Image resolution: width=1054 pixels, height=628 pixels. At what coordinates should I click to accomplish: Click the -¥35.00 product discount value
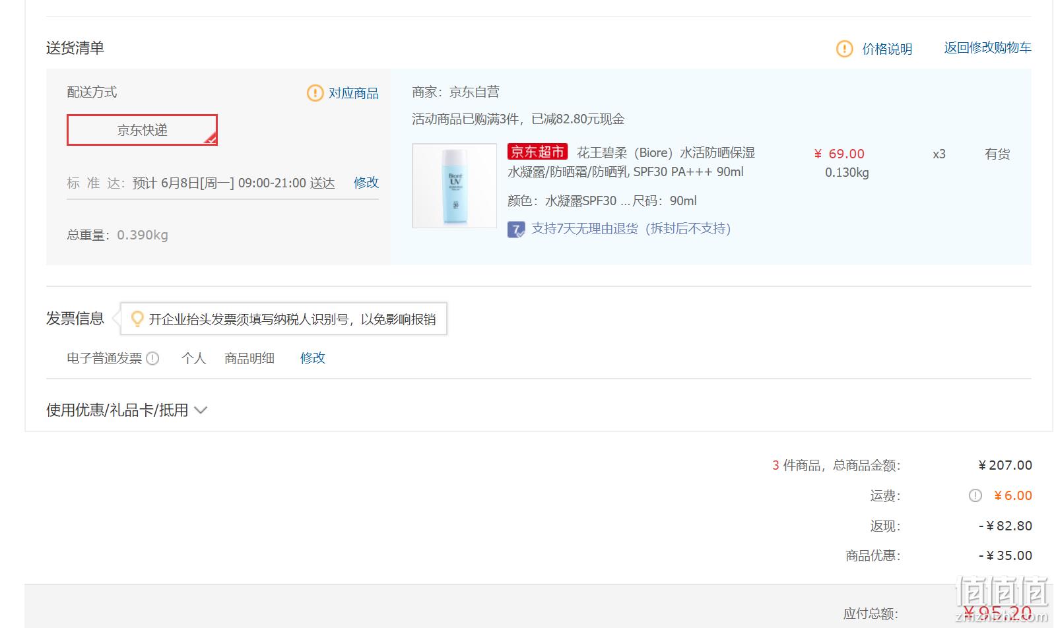1005,555
